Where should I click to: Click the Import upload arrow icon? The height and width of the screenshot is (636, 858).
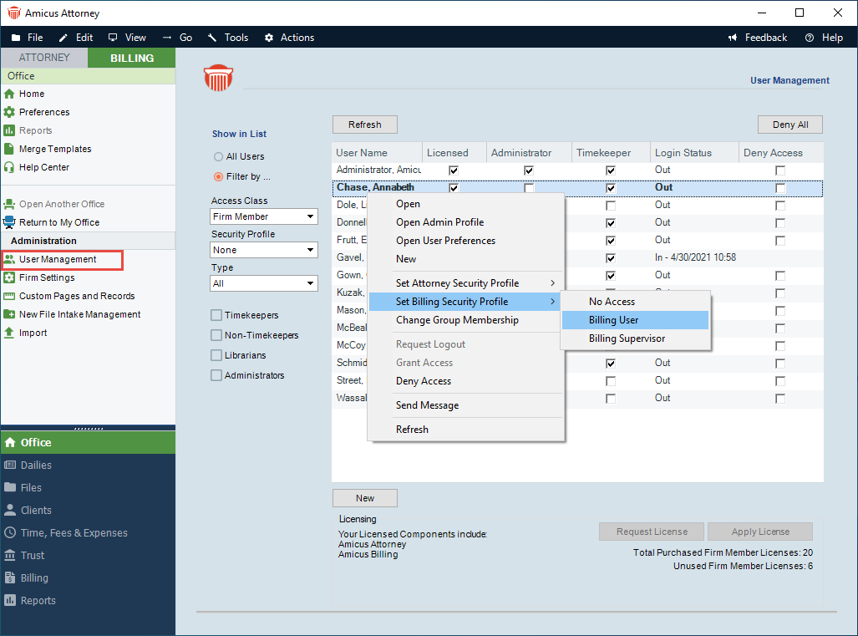[x=9, y=333]
